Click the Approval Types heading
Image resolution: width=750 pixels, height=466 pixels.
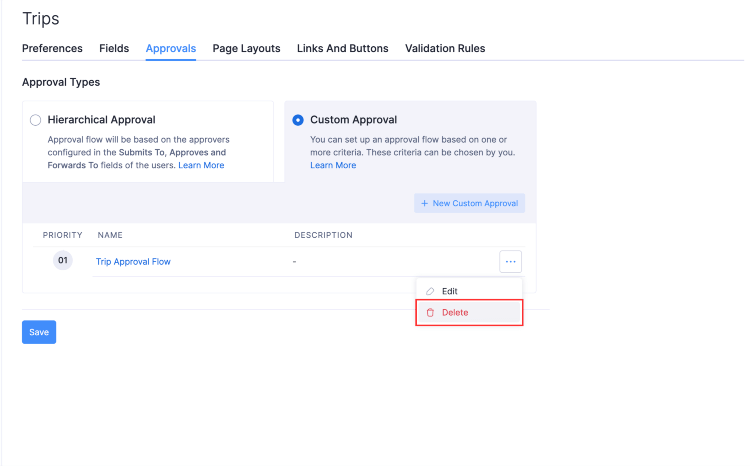[61, 82]
